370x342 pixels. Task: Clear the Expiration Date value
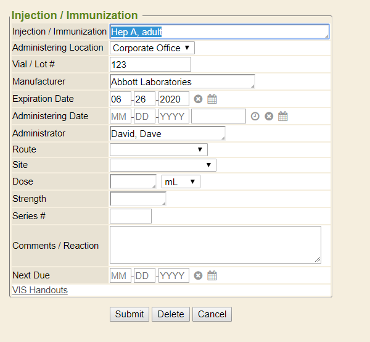pyautogui.click(x=198, y=99)
